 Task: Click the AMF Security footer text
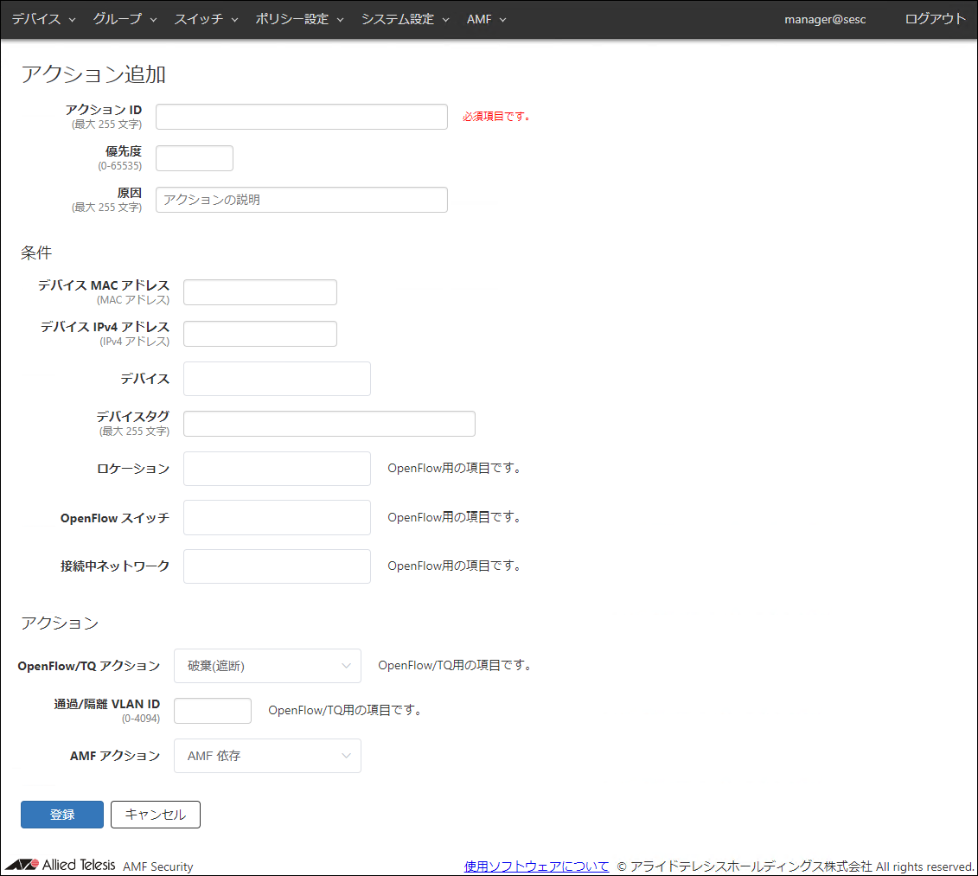tap(157, 866)
